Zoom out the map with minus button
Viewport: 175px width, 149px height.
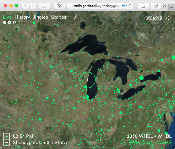(6, 143)
